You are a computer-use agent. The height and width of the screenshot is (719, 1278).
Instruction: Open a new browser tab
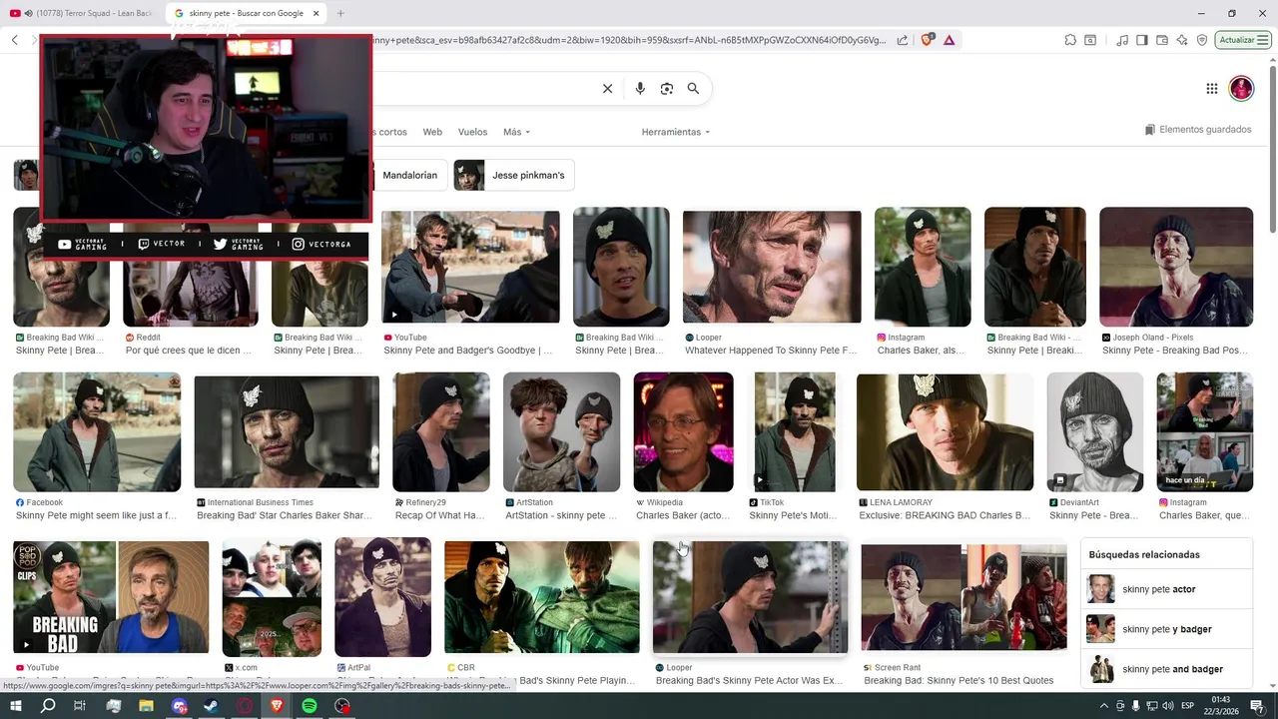tap(340, 13)
